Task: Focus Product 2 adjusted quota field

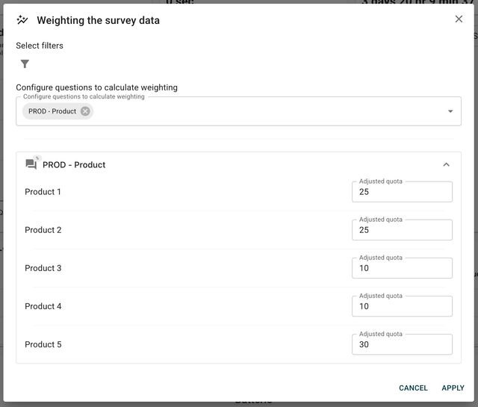Action: [402, 230]
